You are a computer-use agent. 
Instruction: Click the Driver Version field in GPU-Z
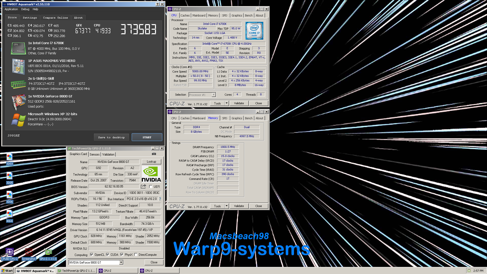(x=125, y=230)
